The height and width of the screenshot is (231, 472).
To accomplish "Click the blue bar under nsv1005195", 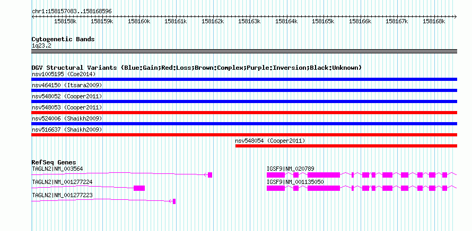I will point(244,79).
